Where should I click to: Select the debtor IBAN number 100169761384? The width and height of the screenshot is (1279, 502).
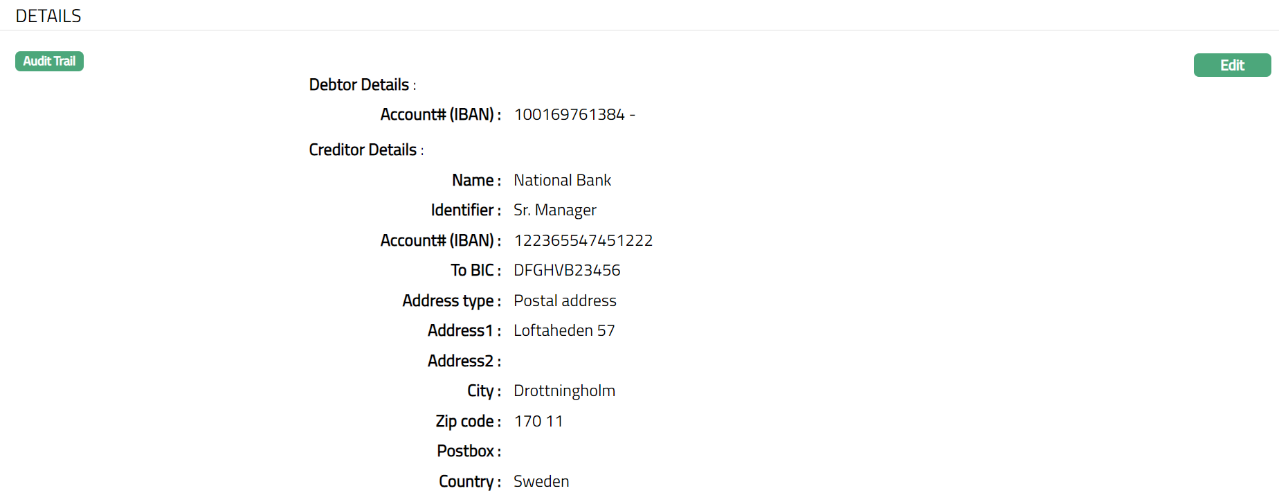(569, 115)
